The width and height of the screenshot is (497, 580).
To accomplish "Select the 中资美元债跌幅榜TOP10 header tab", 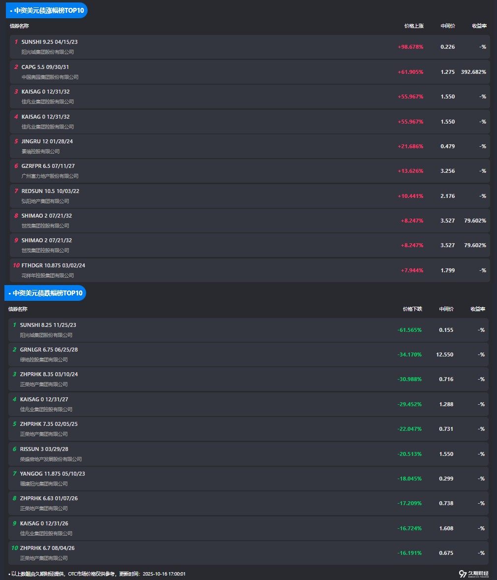I will [46, 293].
